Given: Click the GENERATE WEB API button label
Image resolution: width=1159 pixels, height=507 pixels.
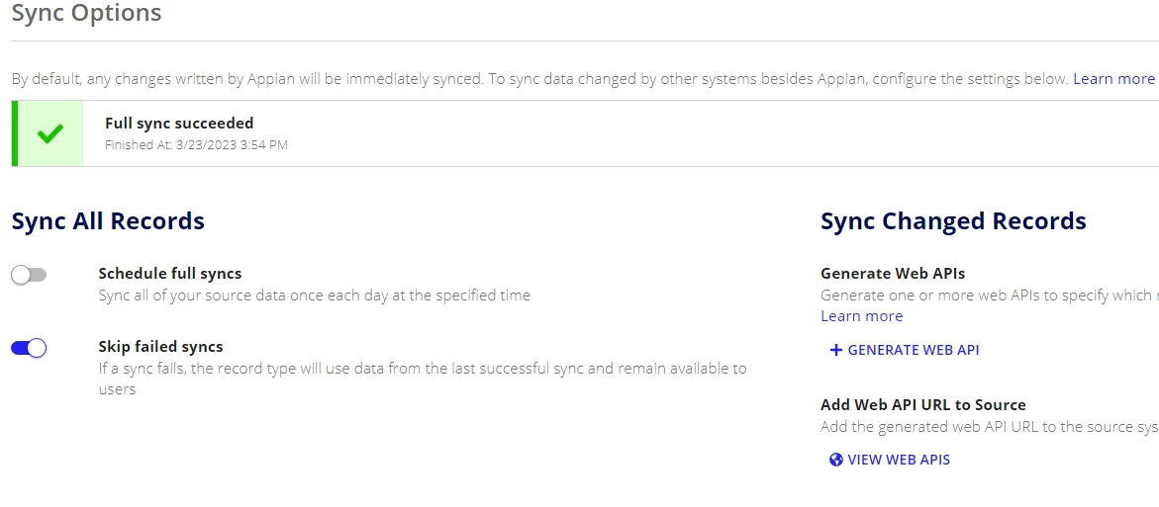Looking at the screenshot, I should 914,350.
